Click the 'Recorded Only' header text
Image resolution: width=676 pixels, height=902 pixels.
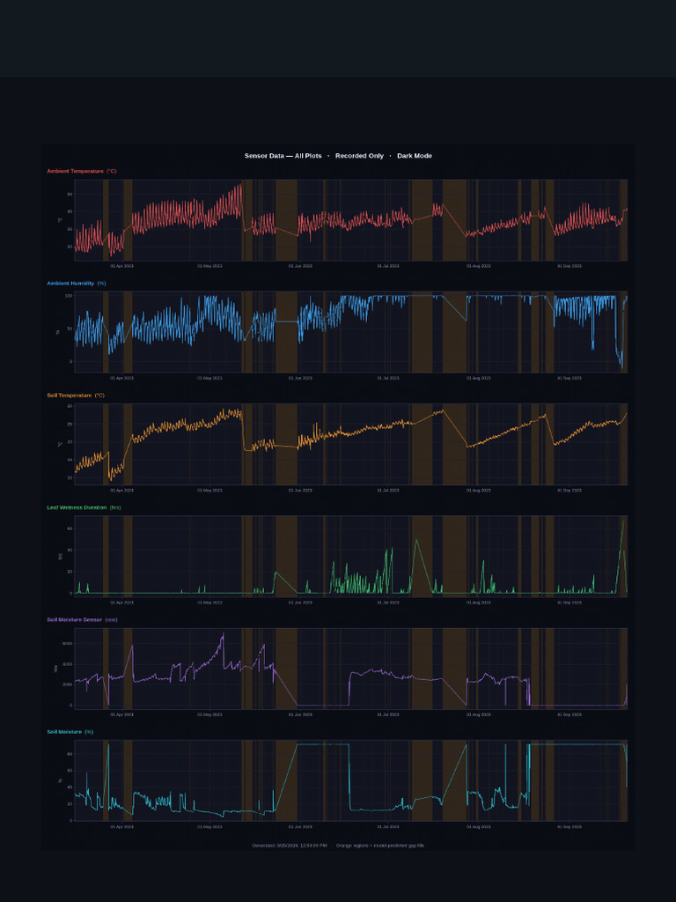click(359, 156)
